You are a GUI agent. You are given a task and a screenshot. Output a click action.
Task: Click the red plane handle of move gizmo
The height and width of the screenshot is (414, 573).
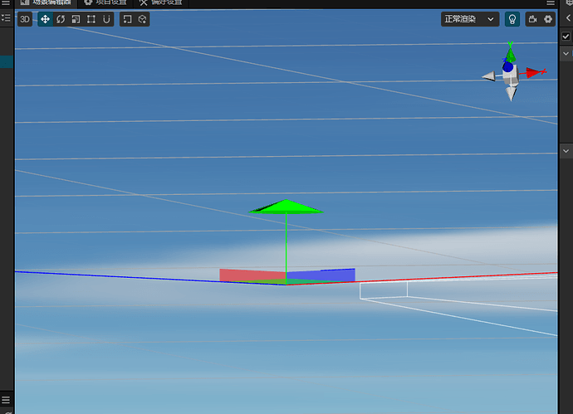(x=252, y=275)
